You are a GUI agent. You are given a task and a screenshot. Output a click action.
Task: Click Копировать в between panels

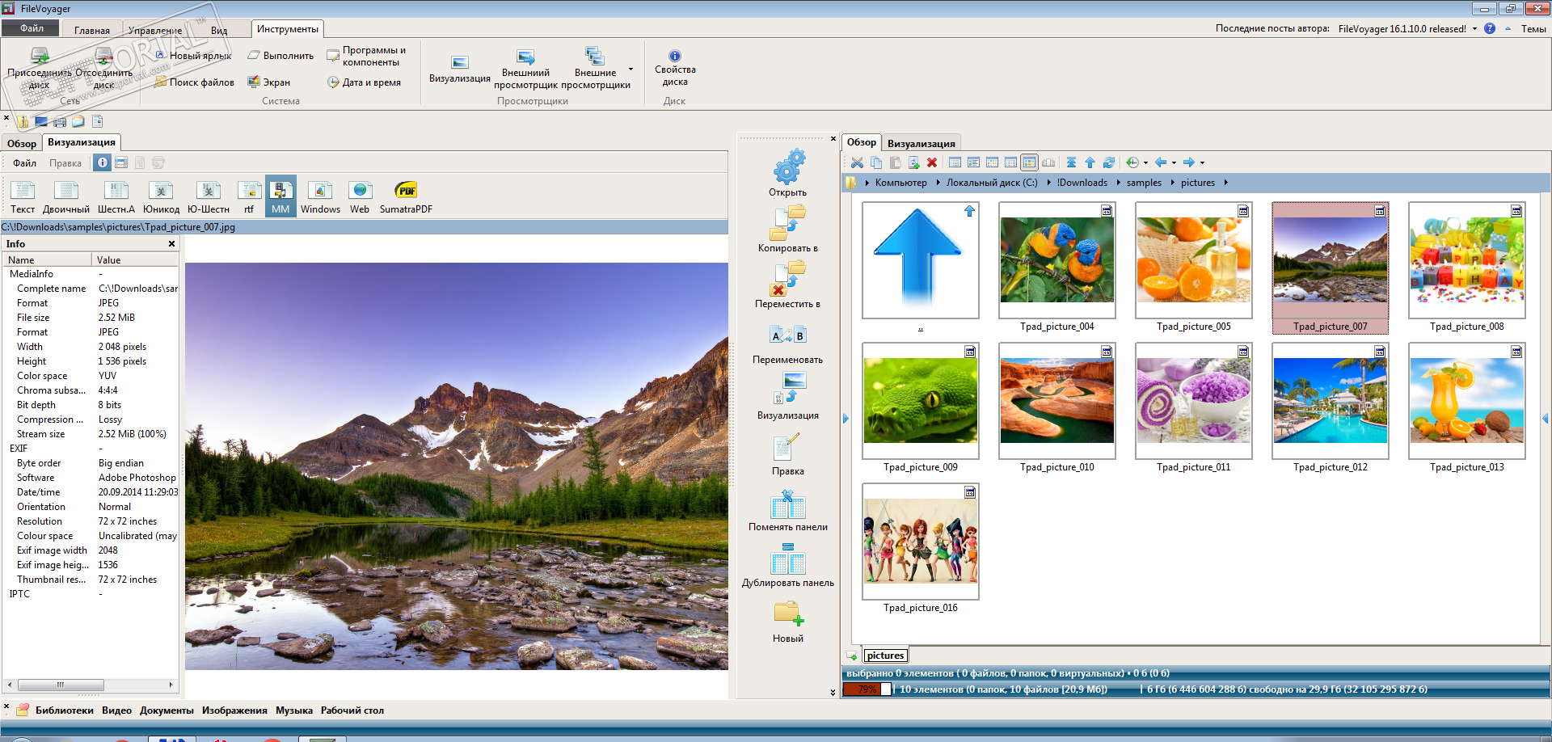click(788, 229)
